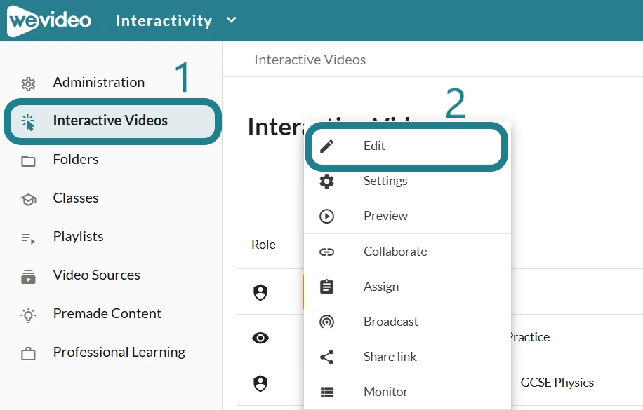This screenshot has height=410, width=643.
Task: Click the Playlists icon
Action: (28, 238)
